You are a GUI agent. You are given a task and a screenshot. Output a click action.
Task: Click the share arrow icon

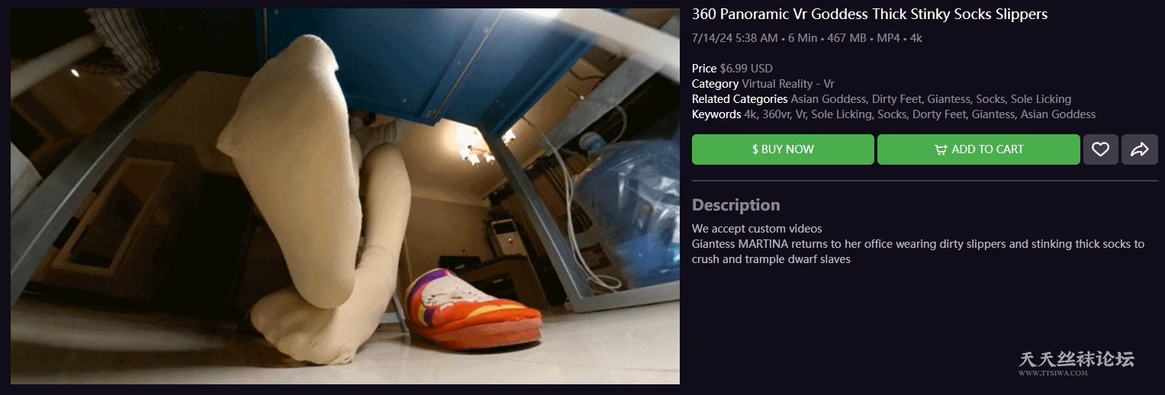(1139, 149)
